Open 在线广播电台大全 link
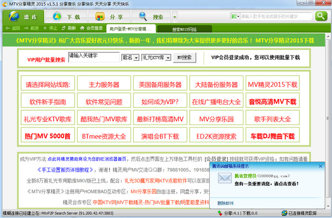 pyautogui.click(x=216, y=102)
